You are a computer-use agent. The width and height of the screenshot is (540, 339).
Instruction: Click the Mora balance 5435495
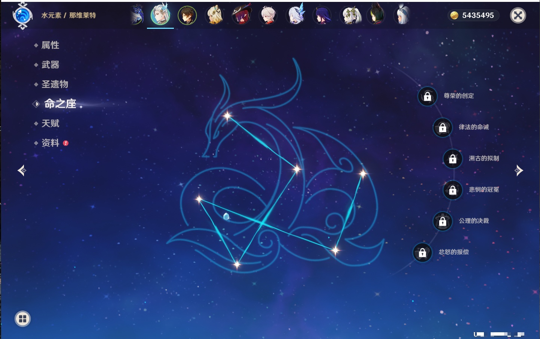click(478, 15)
